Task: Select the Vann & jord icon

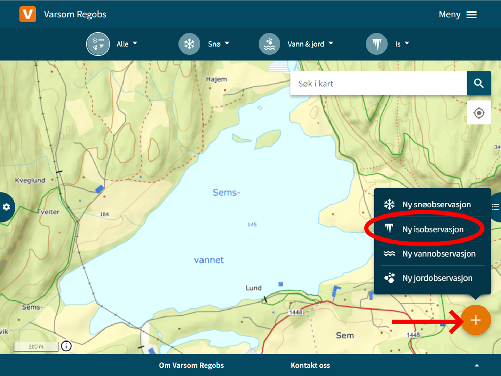Action: click(269, 44)
